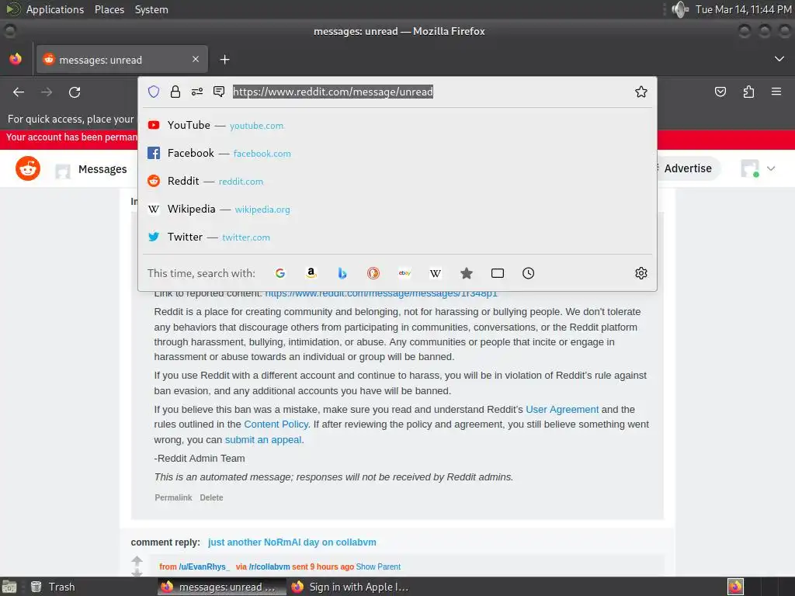
Task: Select the Twitter suggestion
Action: tap(397, 237)
